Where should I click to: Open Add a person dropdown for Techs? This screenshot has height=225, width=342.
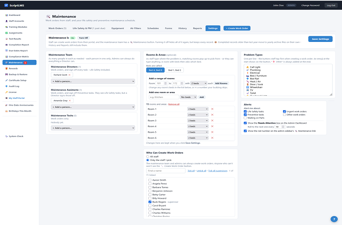[x=93, y=128]
